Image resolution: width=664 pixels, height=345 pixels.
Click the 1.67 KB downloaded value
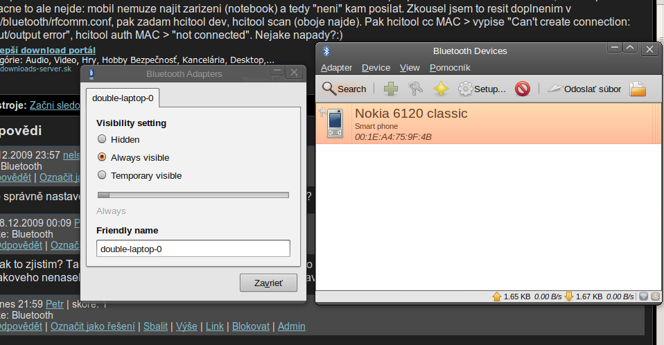click(589, 297)
